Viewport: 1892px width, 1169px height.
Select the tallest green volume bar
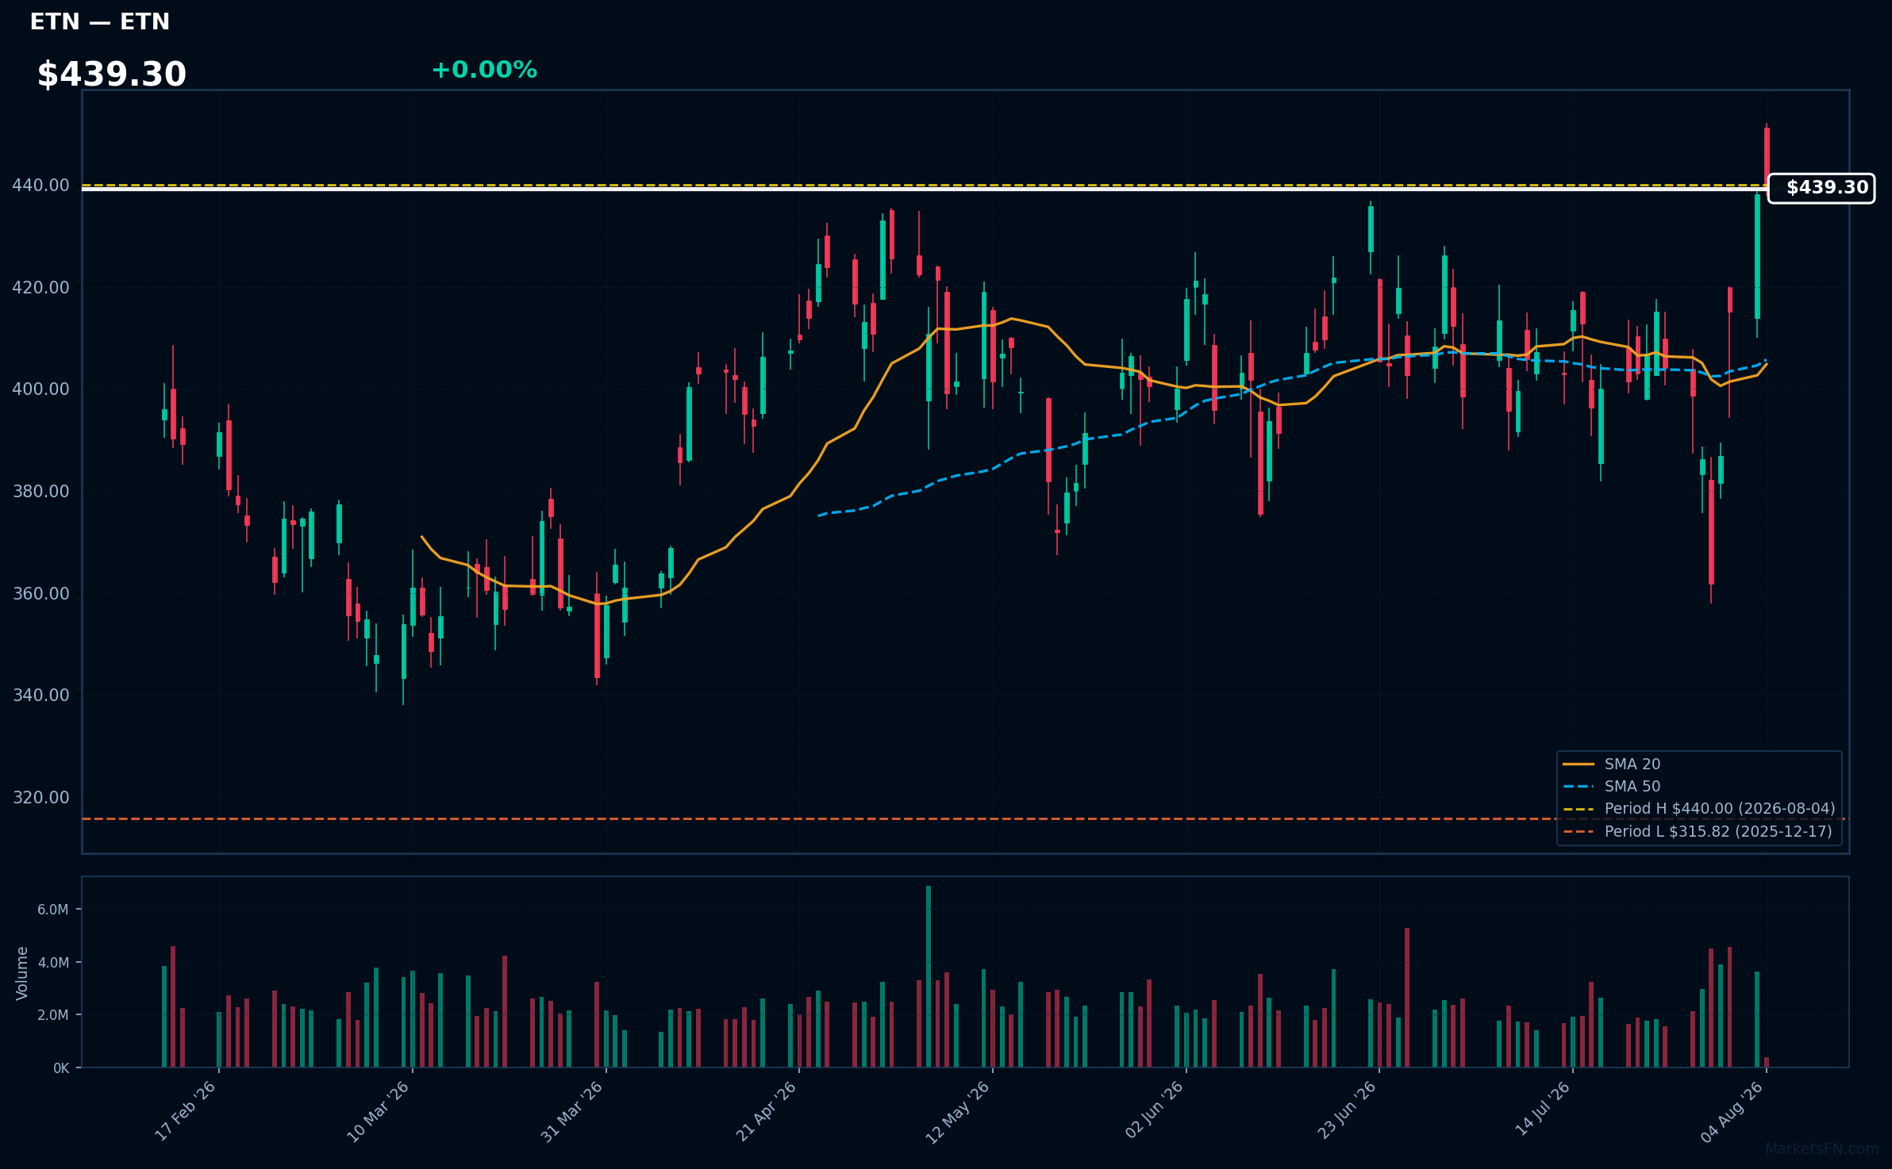929,976
